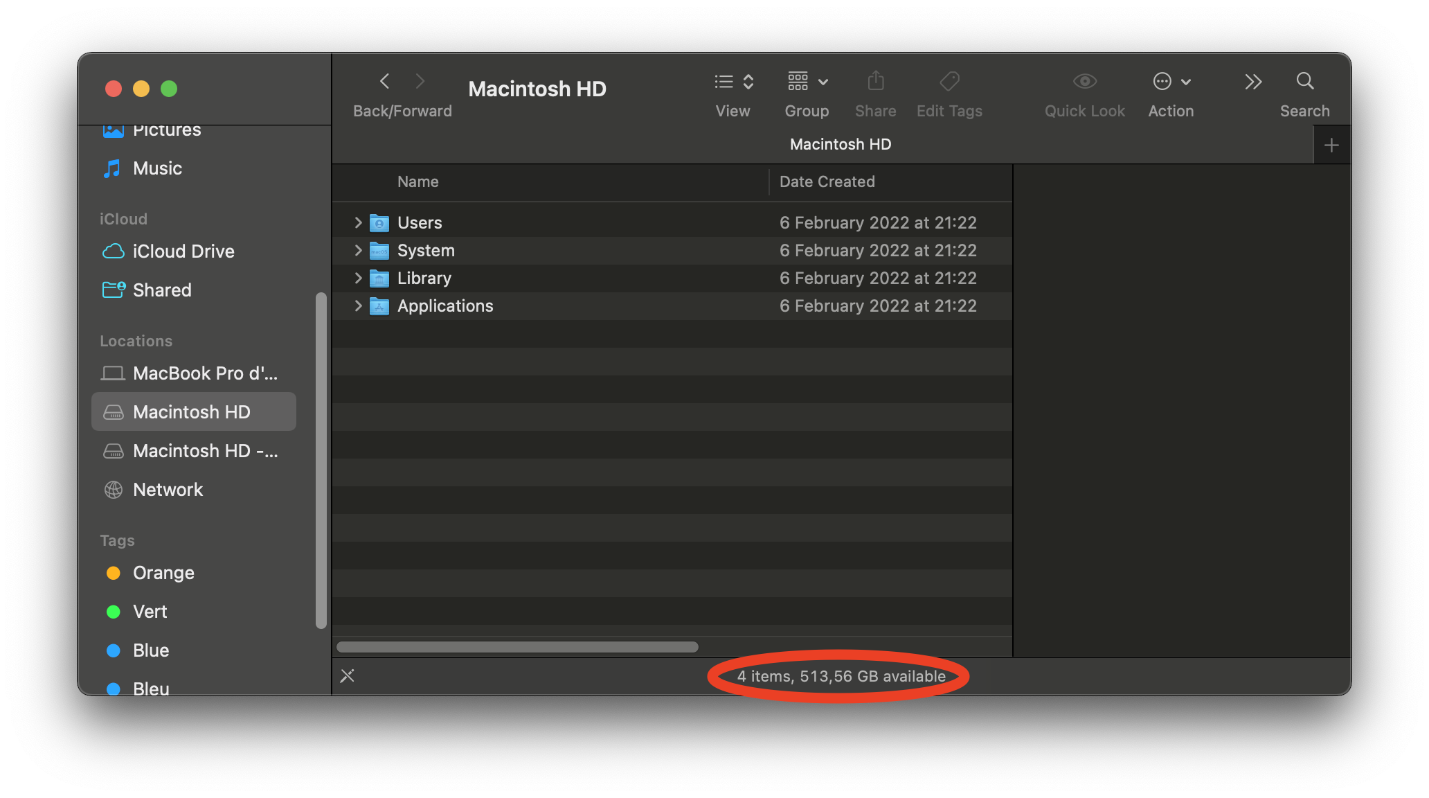Image resolution: width=1429 pixels, height=798 pixels.
Task: Click the horizontal scrollbar in file list
Action: 517,647
